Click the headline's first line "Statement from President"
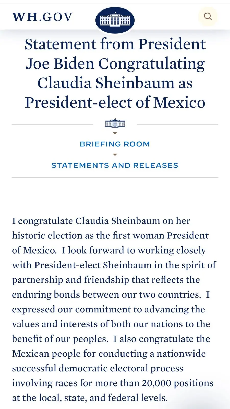Screen dimensions: 230x409 115,44
